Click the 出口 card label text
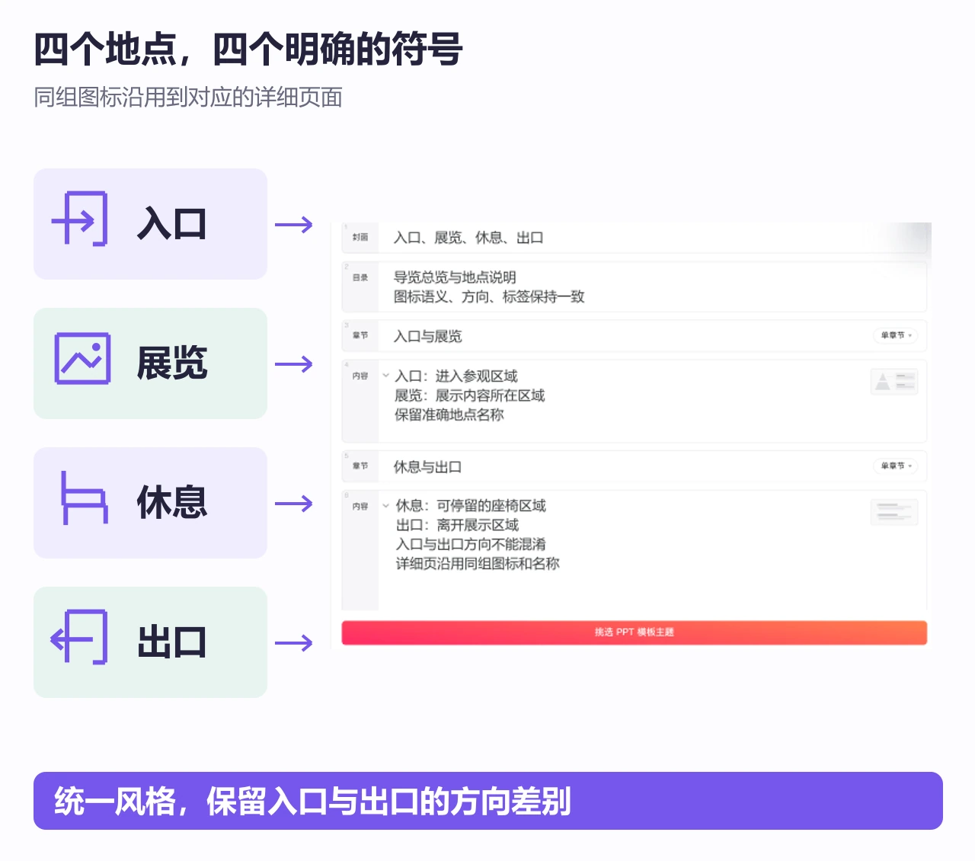The height and width of the screenshot is (861, 975). point(172,642)
